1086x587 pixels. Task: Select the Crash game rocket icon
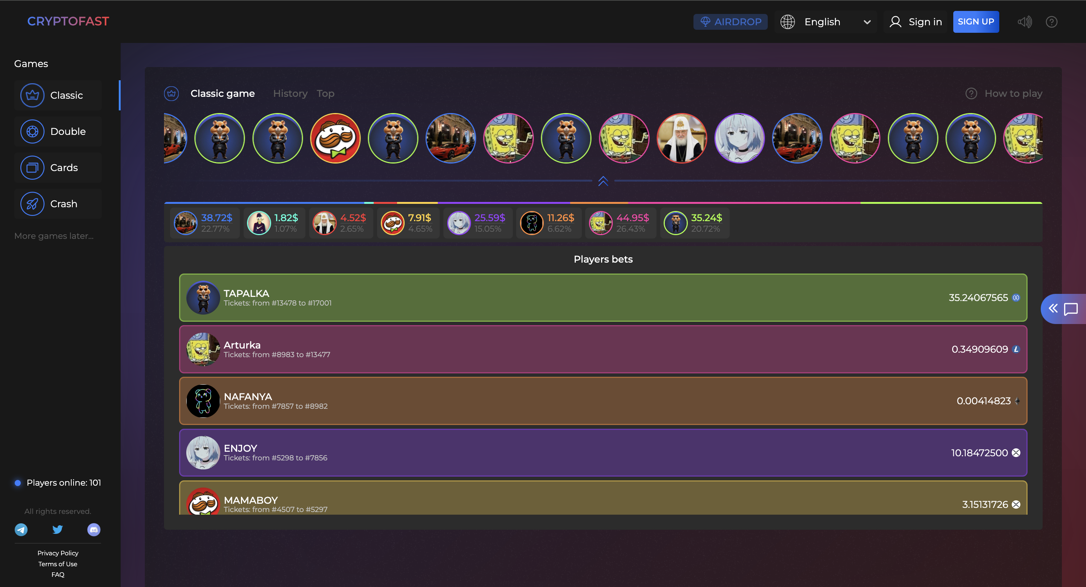click(x=32, y=204)
